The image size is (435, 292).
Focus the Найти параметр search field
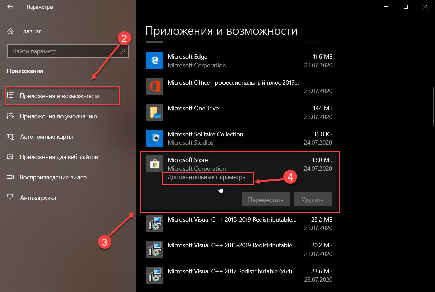pyautogui.click(x=68, y=51)
